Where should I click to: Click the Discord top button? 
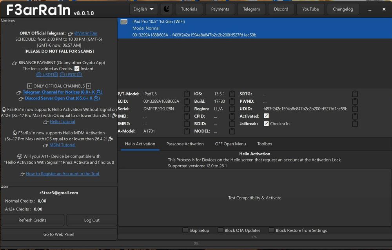click(281, 9)
